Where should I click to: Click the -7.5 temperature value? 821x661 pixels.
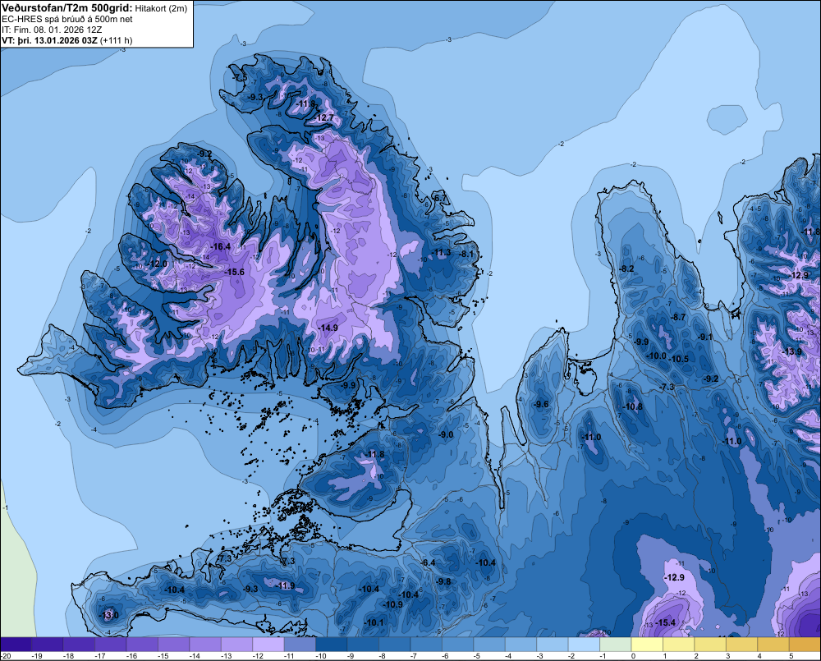click(241, 77)
